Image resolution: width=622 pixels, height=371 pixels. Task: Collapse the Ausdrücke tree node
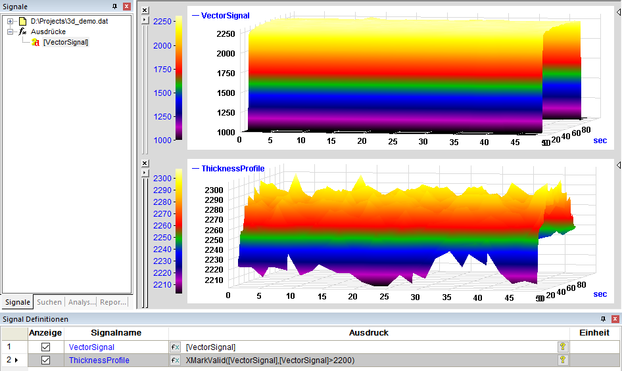pyautogui.click(x=11, y=32)
